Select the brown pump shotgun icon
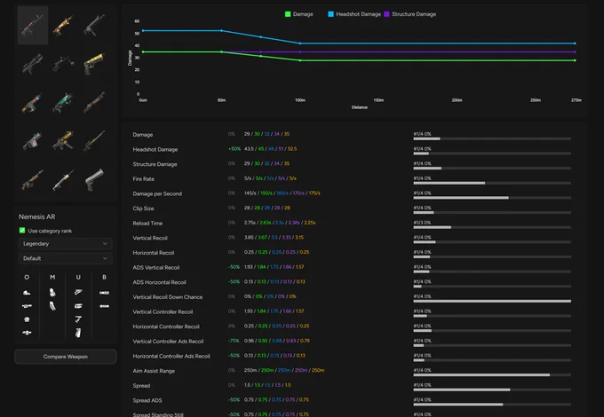The width and height of the screenshot is (604, 417). click(94, 102)
